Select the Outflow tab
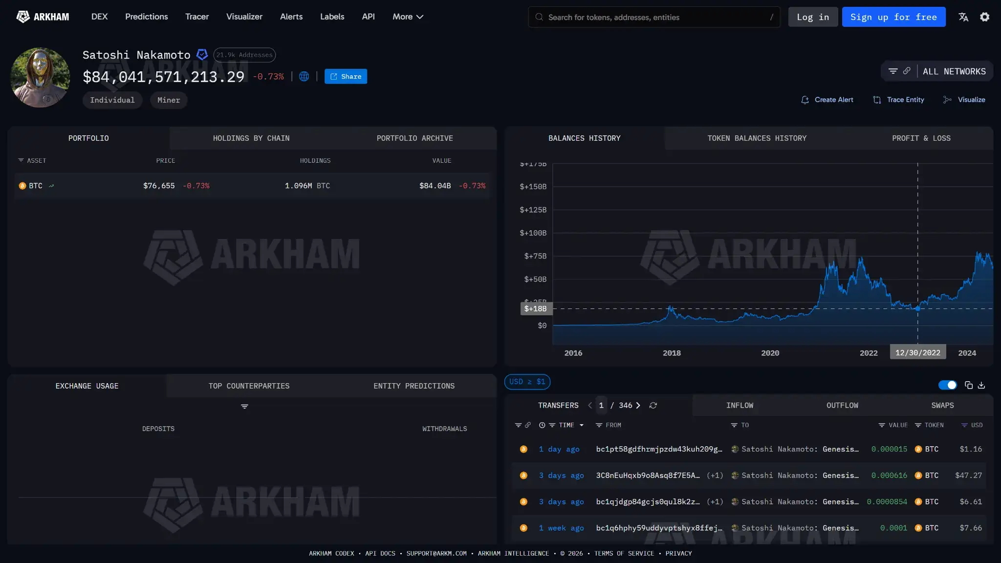 pyautogui.click(x=842, y=406)
